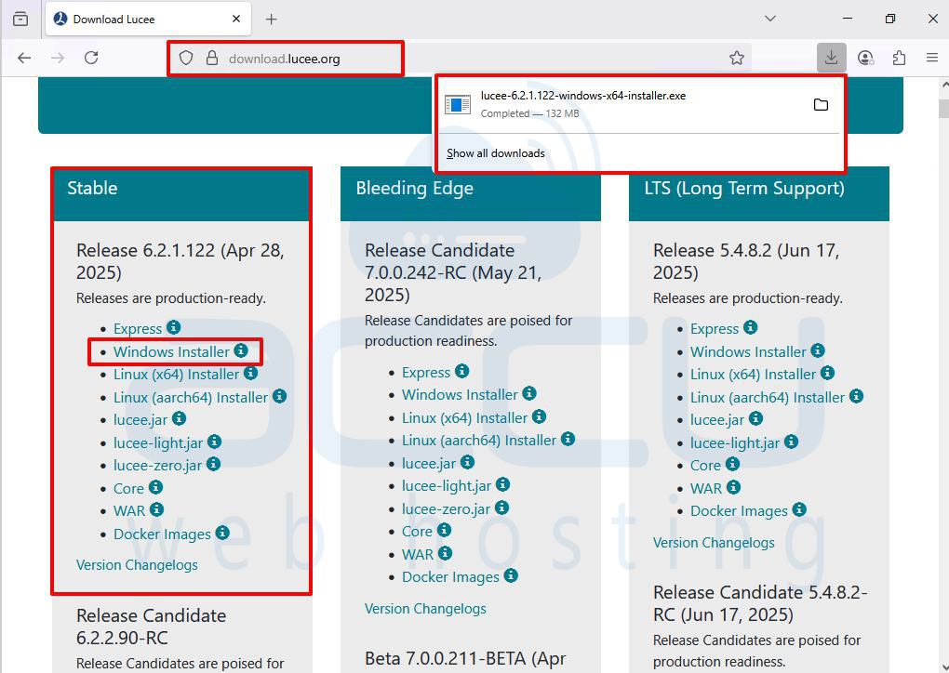Download Stable lucee-light.jar
The image size is (949, 673).
click(158, 443)
